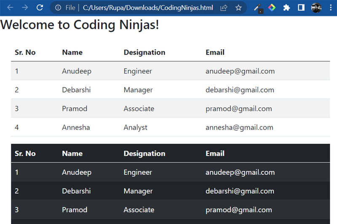Select anudeep@gmail.com in the light table
Screen dimensions: 337x224
(240, 71)
